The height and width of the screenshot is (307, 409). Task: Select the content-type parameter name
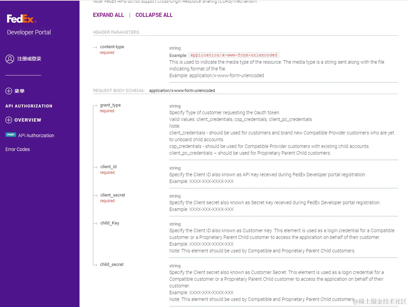click(112, 47)
